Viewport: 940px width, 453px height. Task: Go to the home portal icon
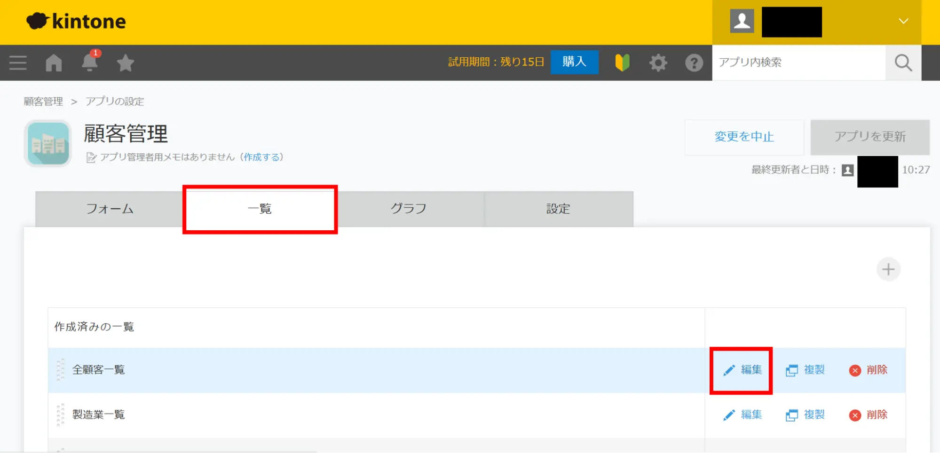tap(54, 62)
